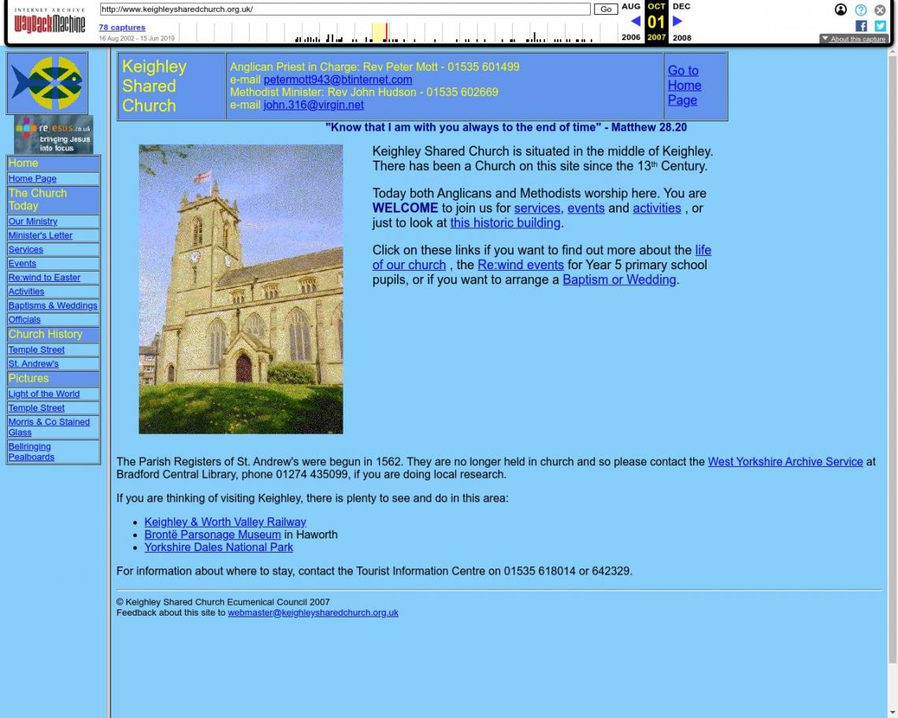Image resolution: width=898 pixels, height=718 pixels.
Task: Click the fish logo image
Action: (x=47, y=83)
